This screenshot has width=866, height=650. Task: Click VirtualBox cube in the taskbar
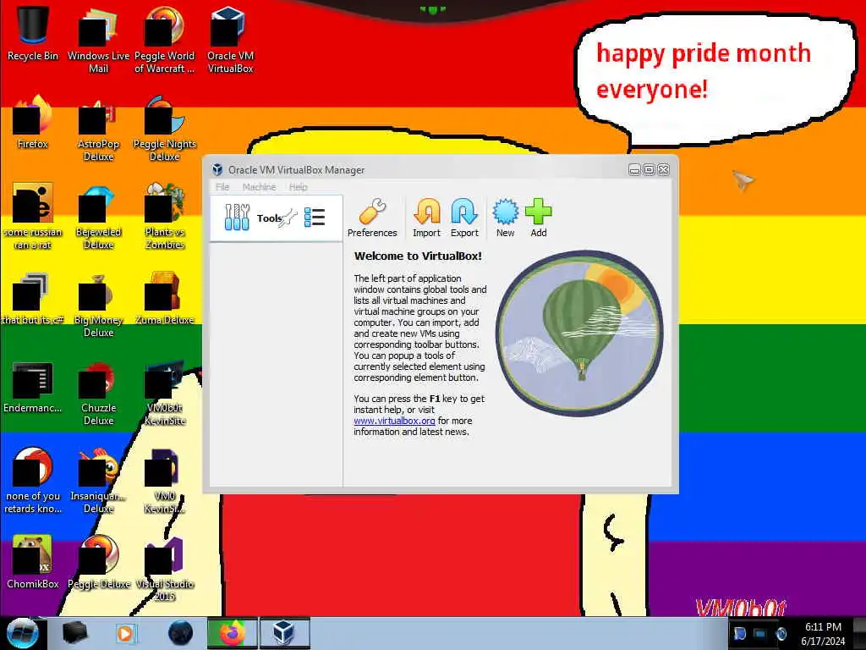tap(284, 633)
